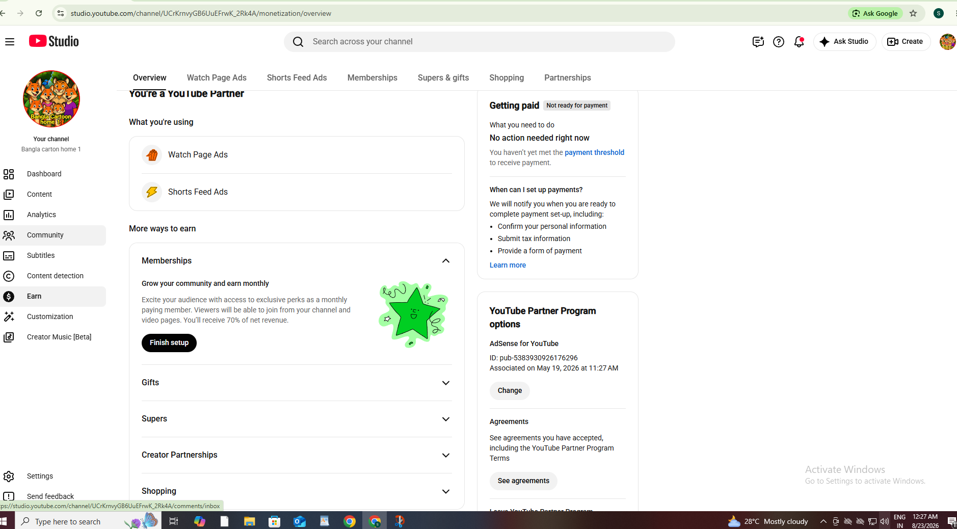Open Creator Music [Beta] in sidebar
The width and height of the screenshot is (957, 529).
(53, 337)
